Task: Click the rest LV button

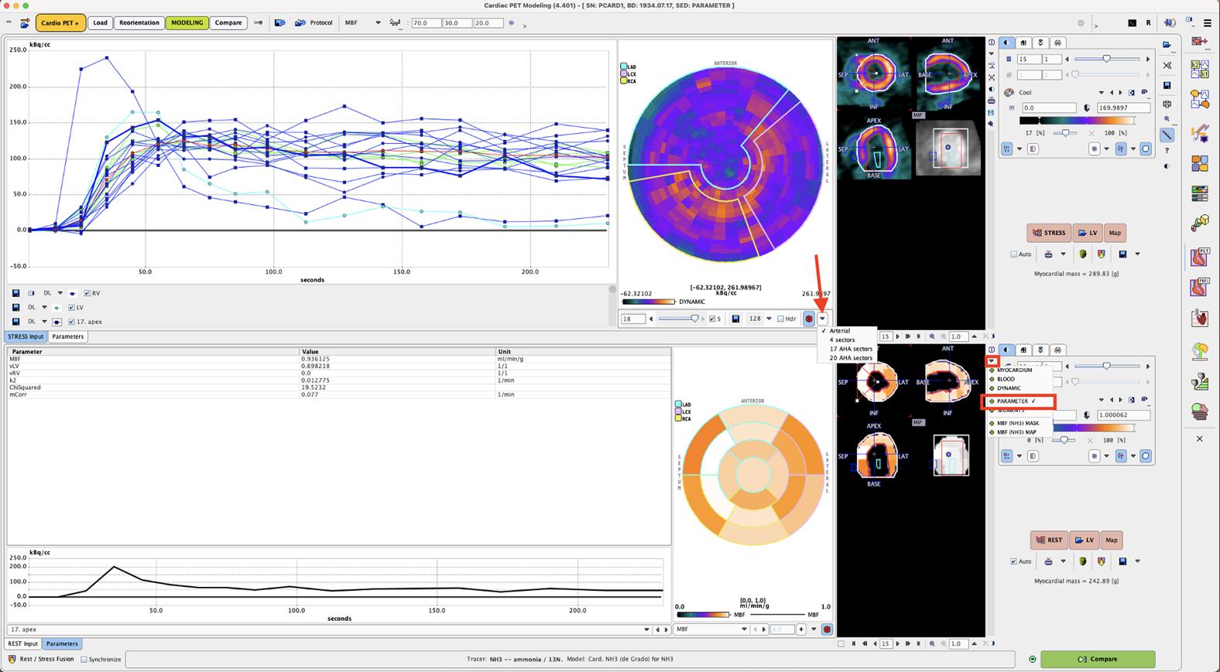Action: point(1084,540)
